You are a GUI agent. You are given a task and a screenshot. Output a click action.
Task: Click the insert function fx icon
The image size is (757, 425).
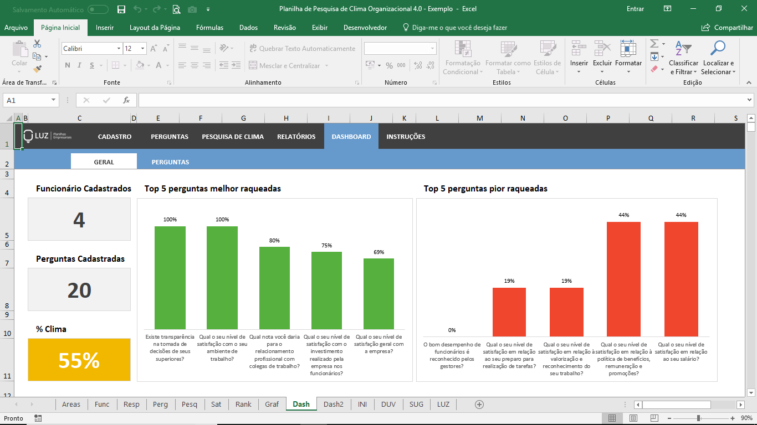(x=126, y=100)
